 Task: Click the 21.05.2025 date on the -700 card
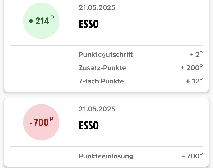(97, 109)
